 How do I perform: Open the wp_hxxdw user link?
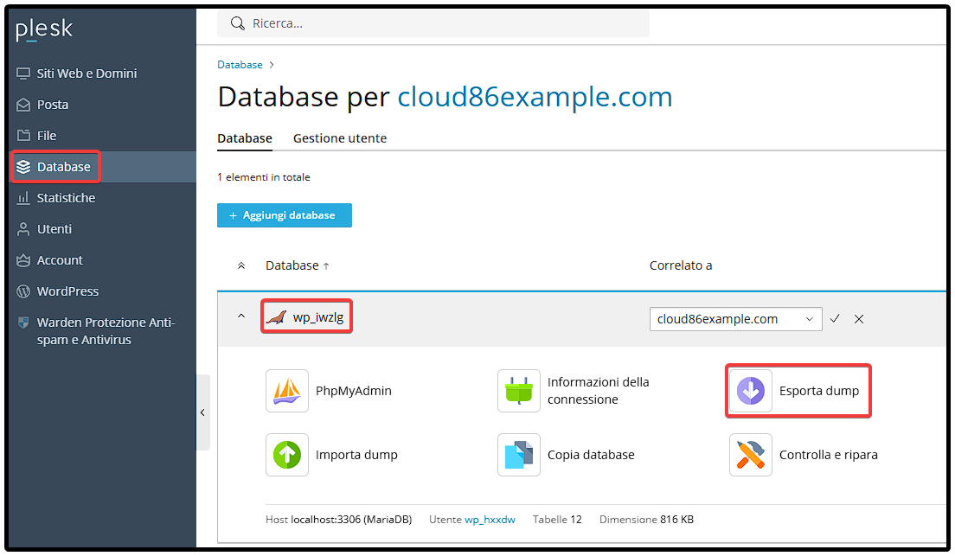coord(490,520)
